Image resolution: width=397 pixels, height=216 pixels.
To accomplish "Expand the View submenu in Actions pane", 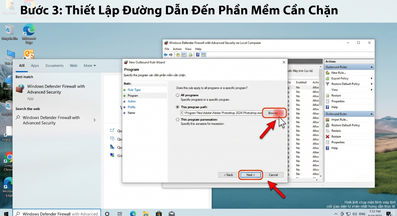I will pyautogui.click(x=372, y=90).
